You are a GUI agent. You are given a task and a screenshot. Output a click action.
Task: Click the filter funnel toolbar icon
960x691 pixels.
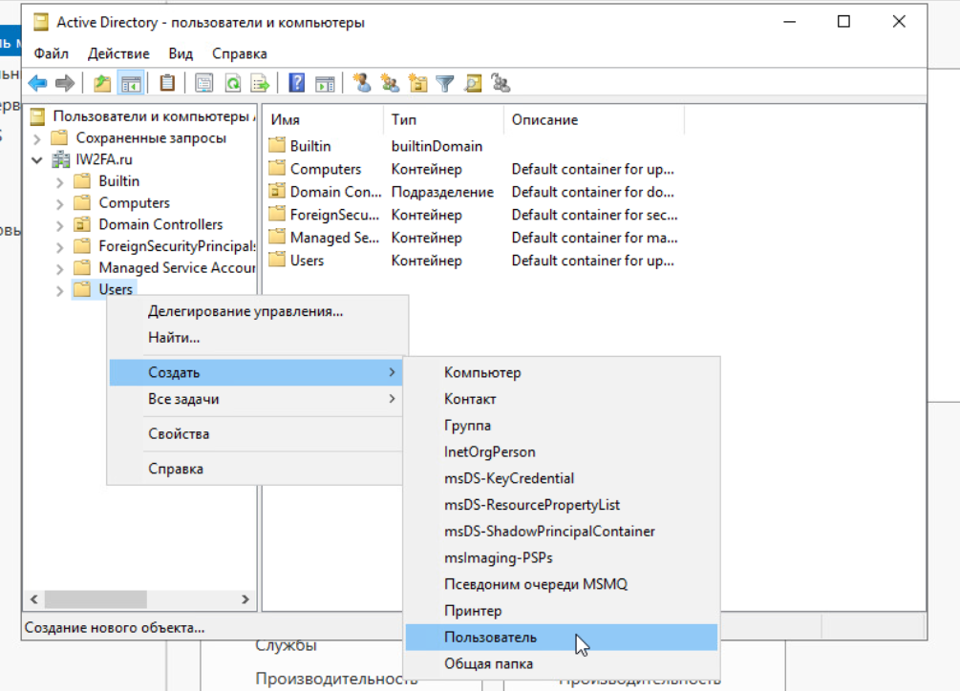coord(444,83)
